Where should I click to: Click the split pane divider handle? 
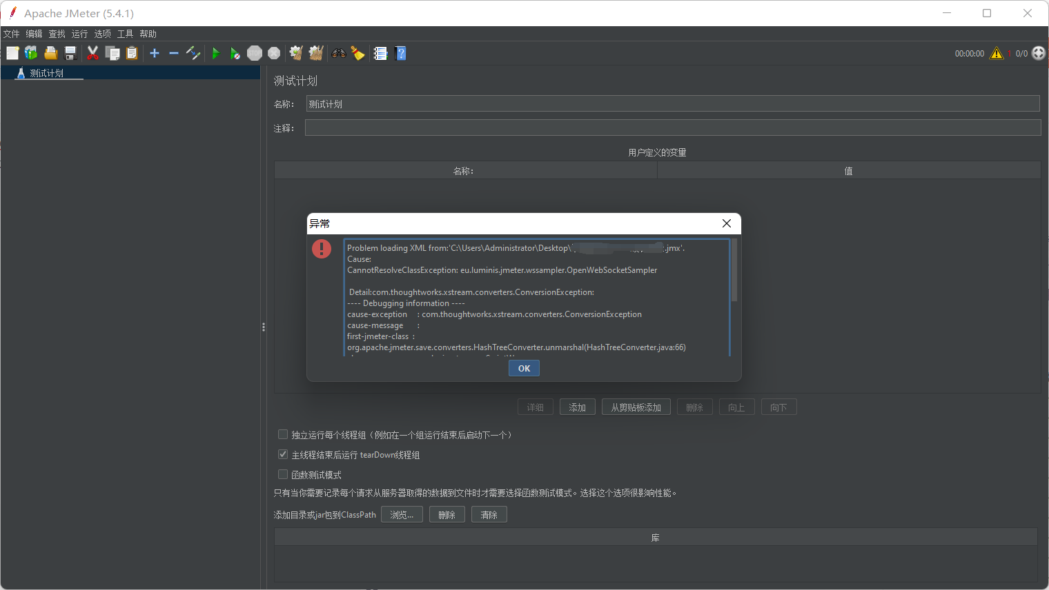pos(264,327)
